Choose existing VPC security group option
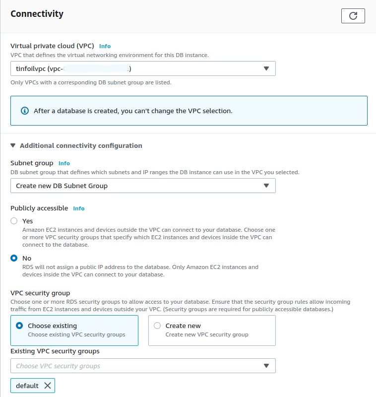Viewport: 376px width, 397px height. coord(19,326)
